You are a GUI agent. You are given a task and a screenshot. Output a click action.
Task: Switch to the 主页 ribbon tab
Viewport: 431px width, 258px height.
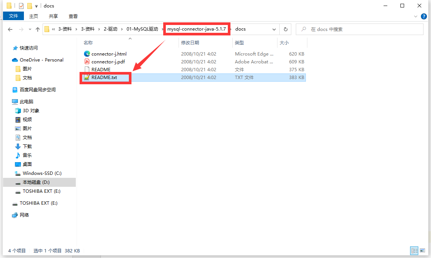(x=34, y=16)
